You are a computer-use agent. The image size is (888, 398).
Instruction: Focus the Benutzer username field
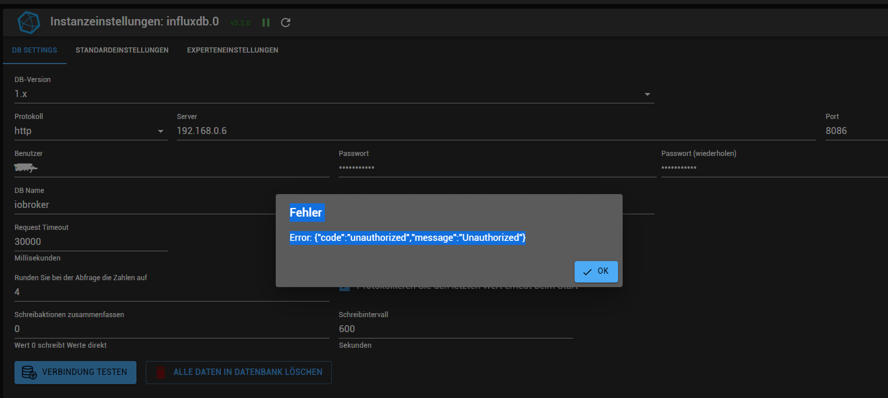tap(172, 168)
